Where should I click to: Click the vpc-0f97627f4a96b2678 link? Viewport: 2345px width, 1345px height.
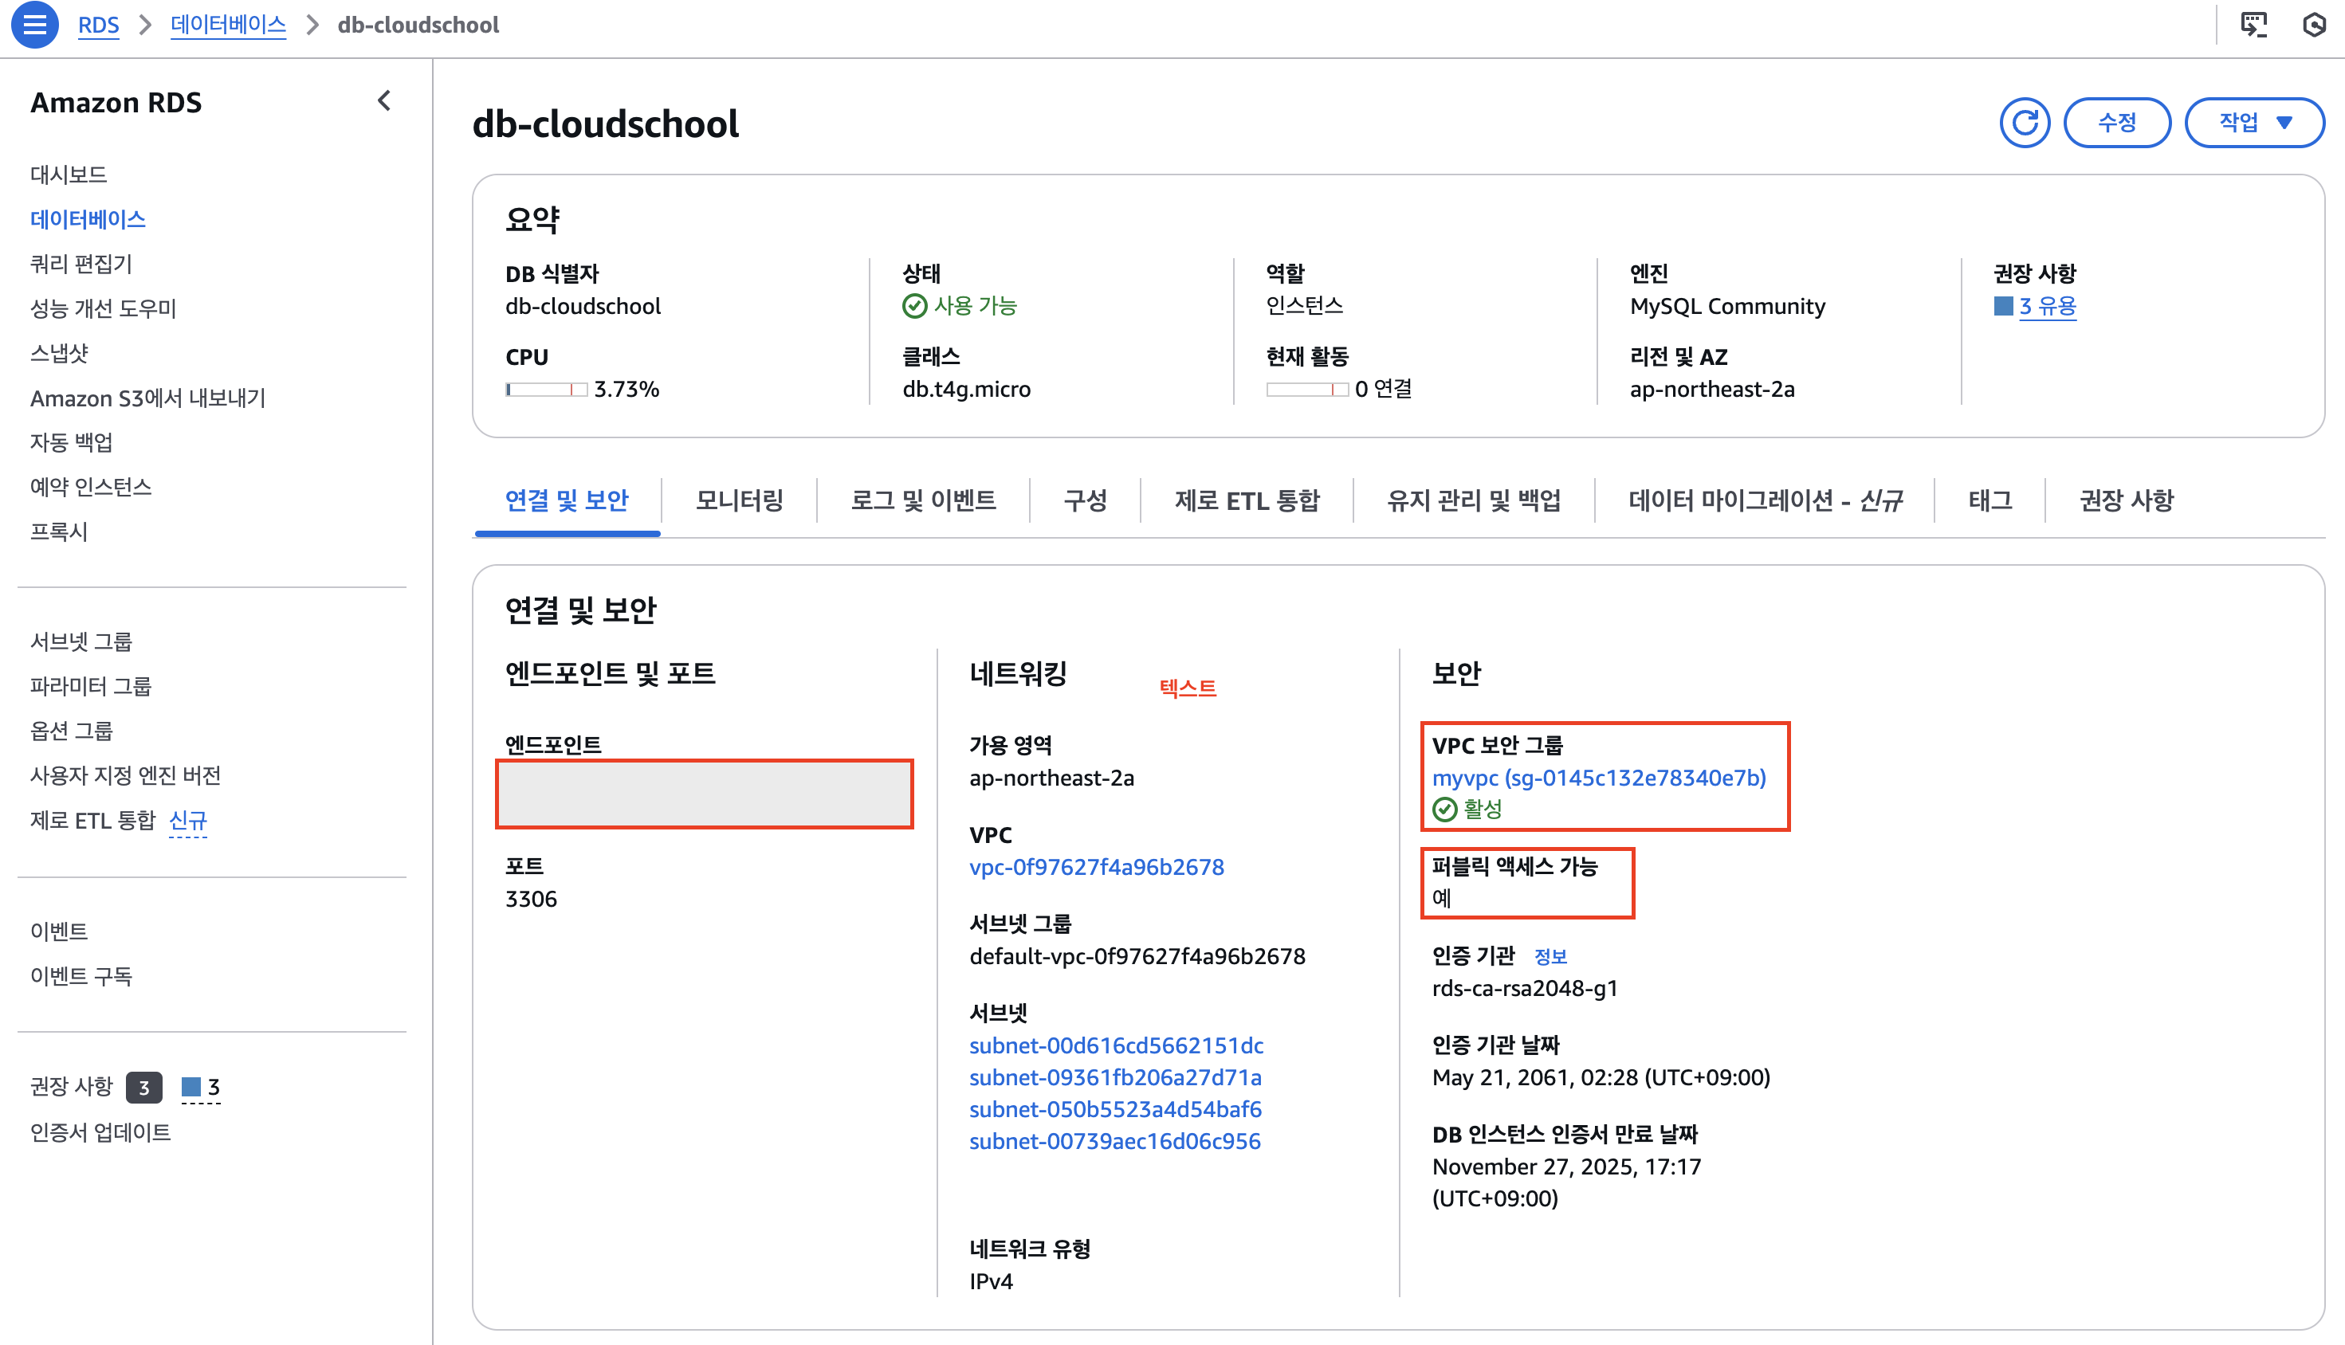coord(1096,866)
